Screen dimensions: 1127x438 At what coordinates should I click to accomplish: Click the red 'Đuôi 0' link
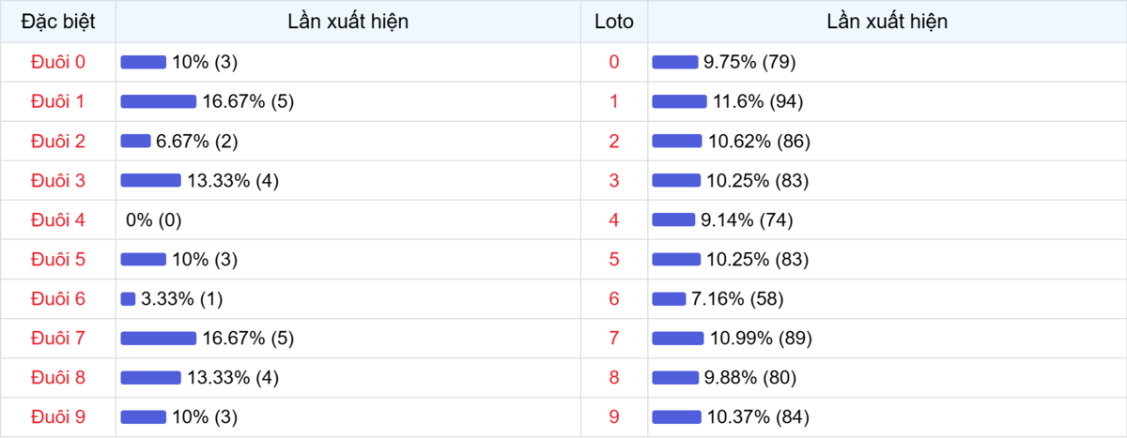coord(58,62)
